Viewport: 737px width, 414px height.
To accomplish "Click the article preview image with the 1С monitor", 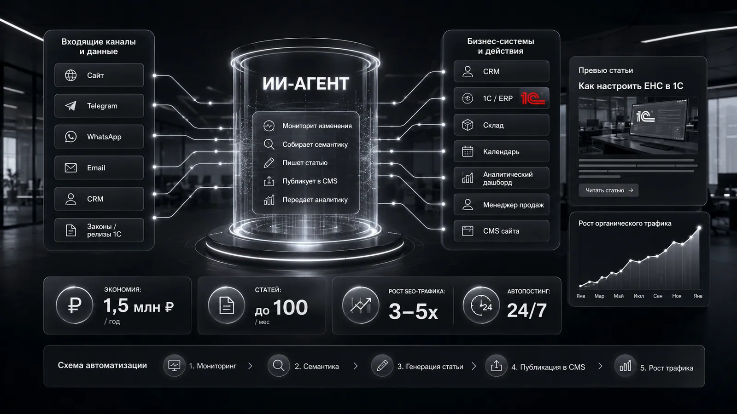I will [x=638, y=125].
